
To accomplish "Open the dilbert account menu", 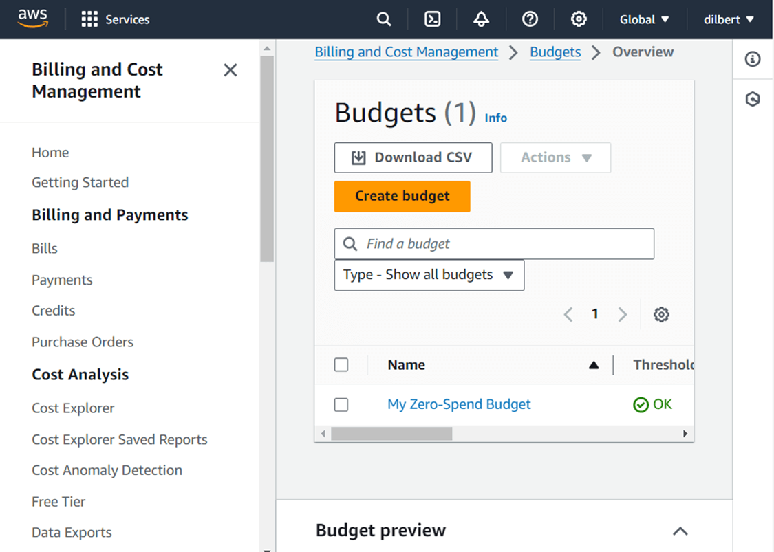I will pos(727,19).
